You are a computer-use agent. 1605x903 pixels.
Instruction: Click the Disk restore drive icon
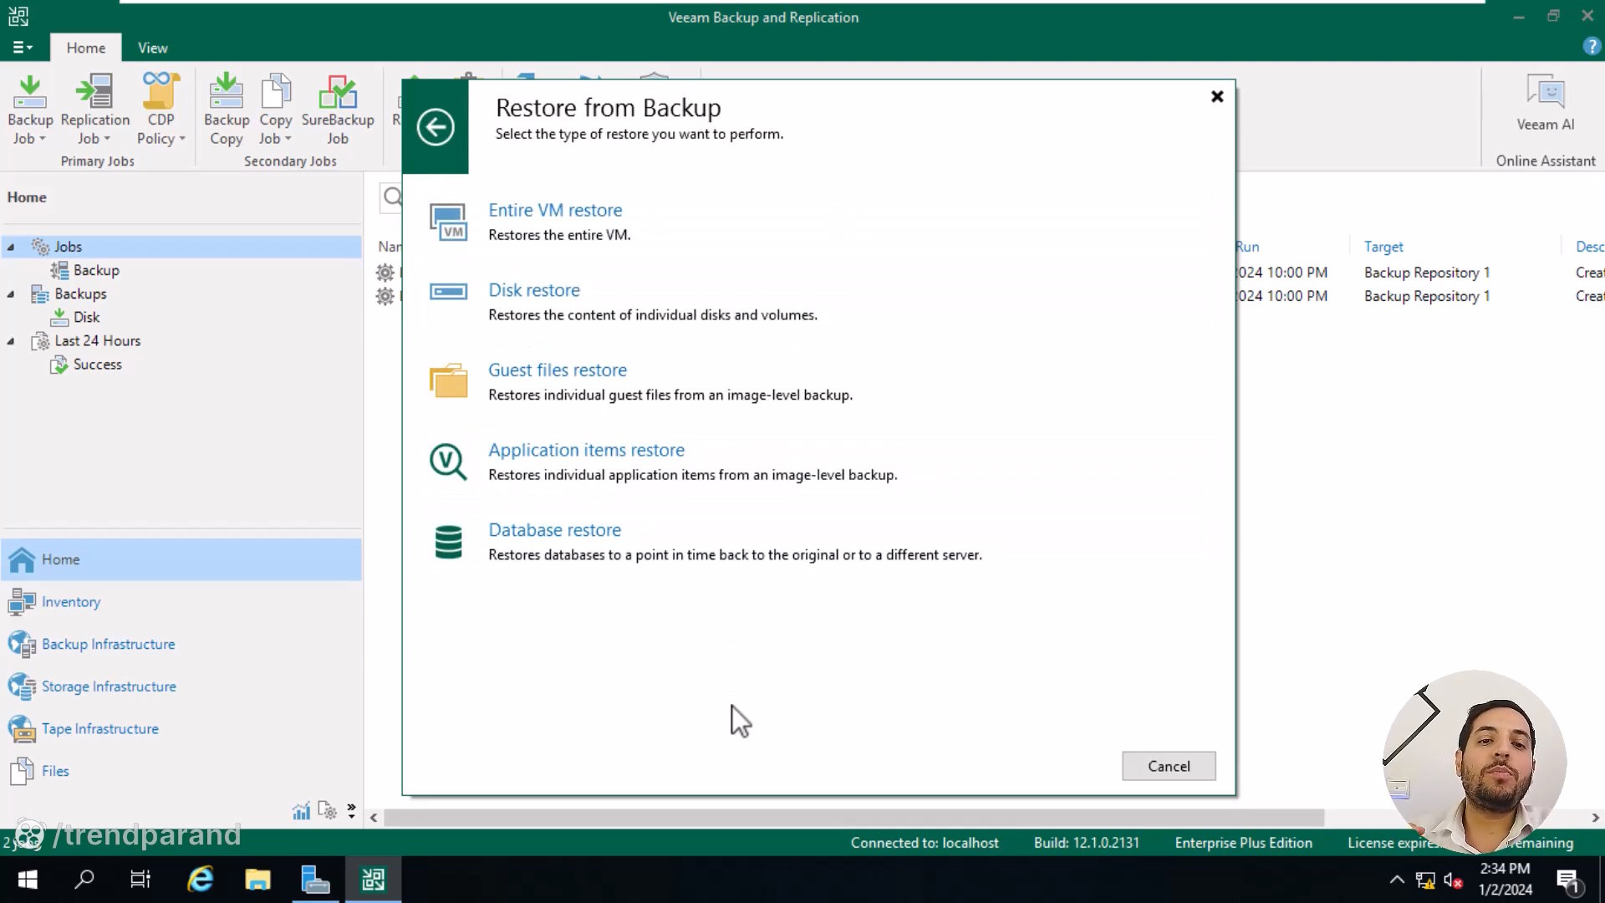tap(449, 291)
